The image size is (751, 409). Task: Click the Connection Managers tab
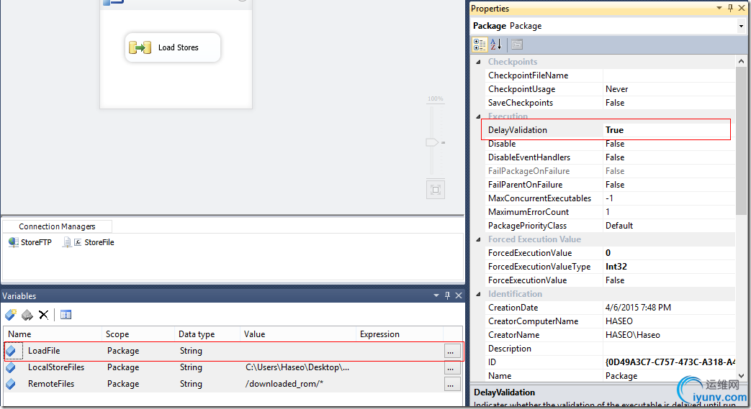click(x=57, y=226)
